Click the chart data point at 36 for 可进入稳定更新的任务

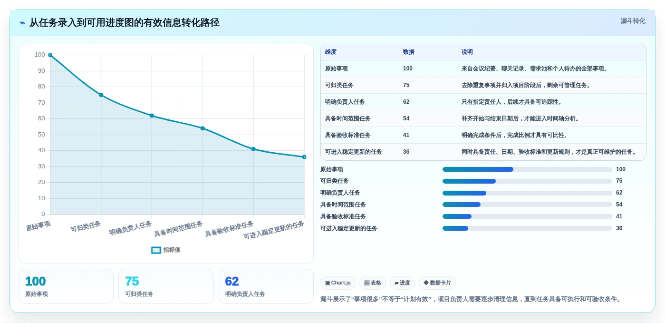304,157
